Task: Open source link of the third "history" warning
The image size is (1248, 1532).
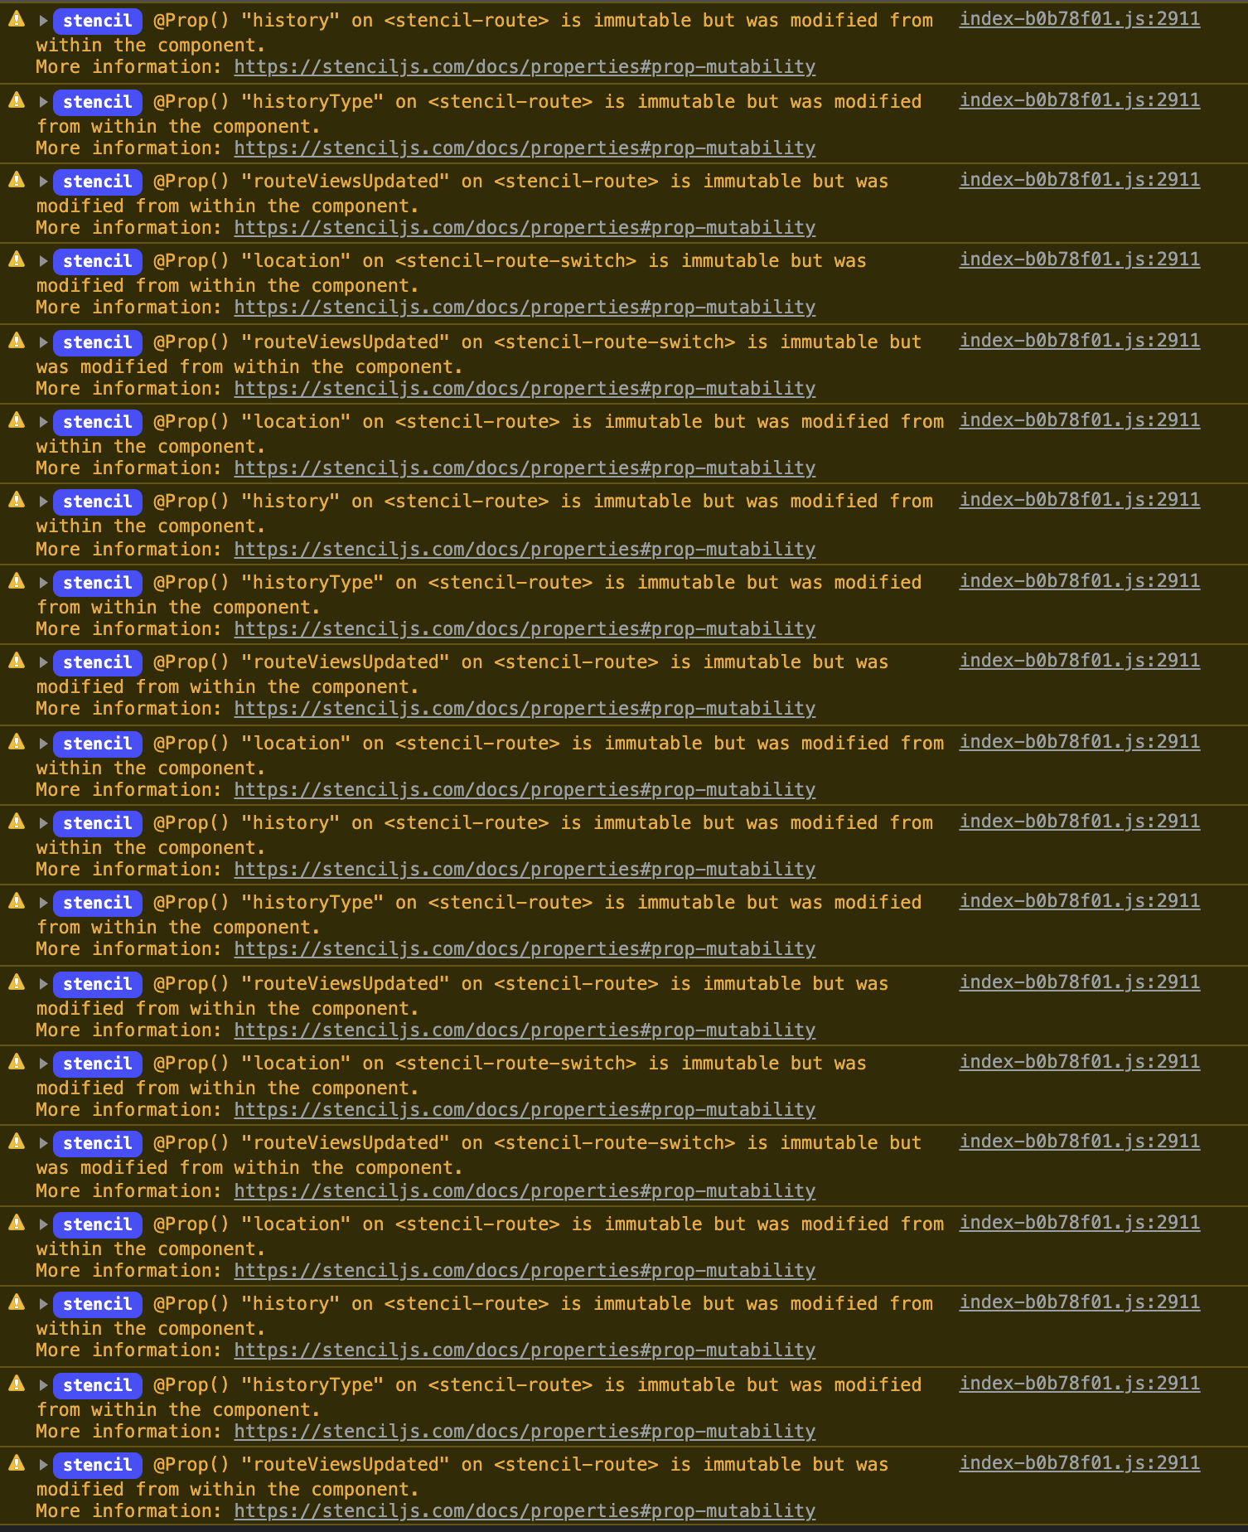Action: click(x=1079, y=822)
